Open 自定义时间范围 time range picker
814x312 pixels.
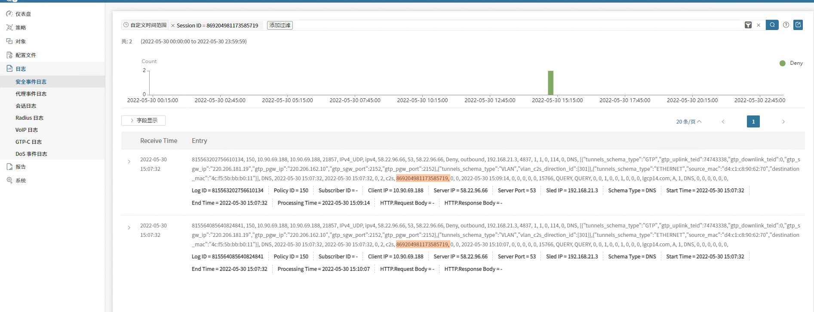pyautogui.click(x=145, y=25)
